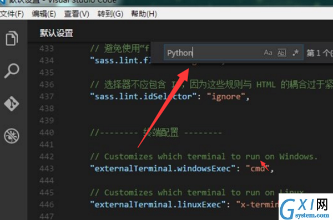The height and width of the screenshot is (220, 333).
Task: Click the "sass.lint.idSelector" key text
Action: click(143, 96)
